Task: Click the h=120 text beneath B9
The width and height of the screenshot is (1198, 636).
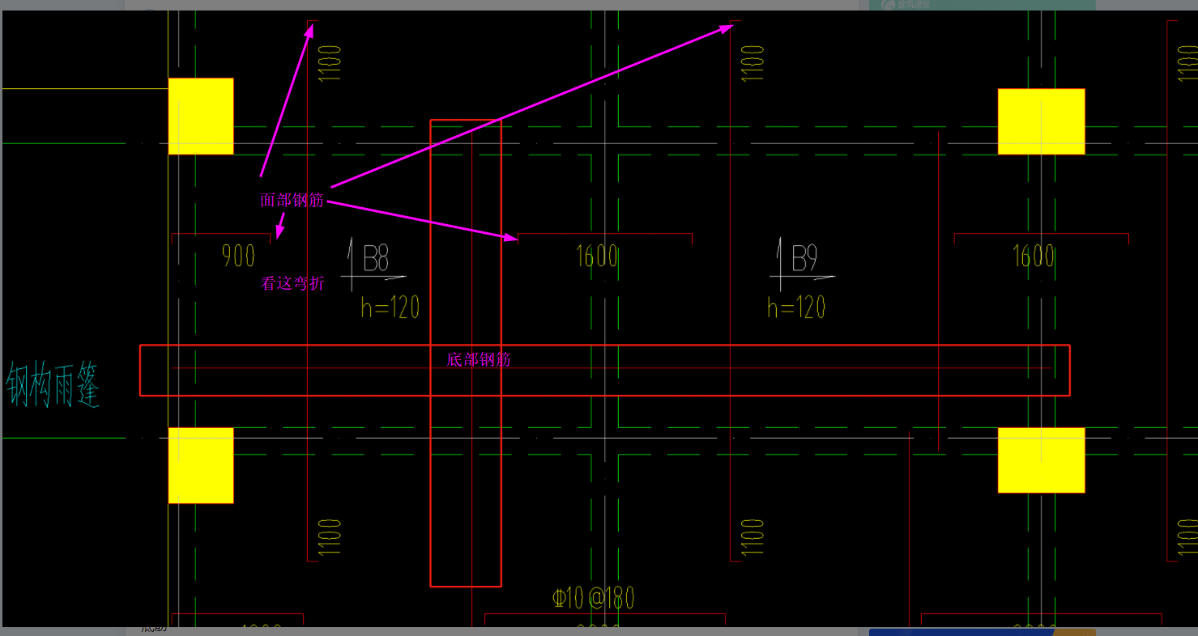Action: [797, 307]
